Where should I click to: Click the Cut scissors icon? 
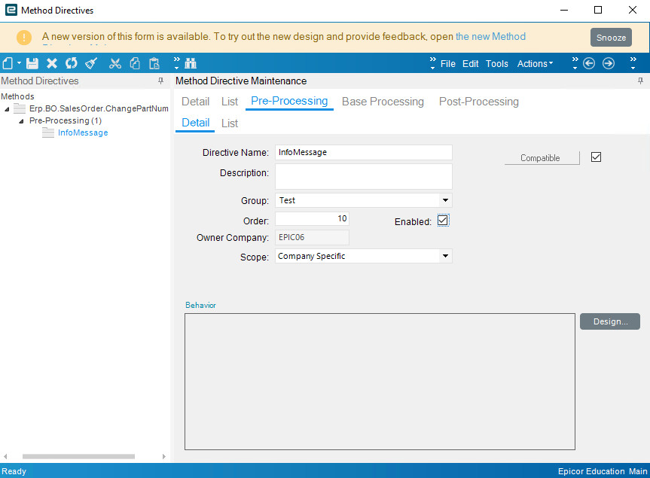pos(115,64)
